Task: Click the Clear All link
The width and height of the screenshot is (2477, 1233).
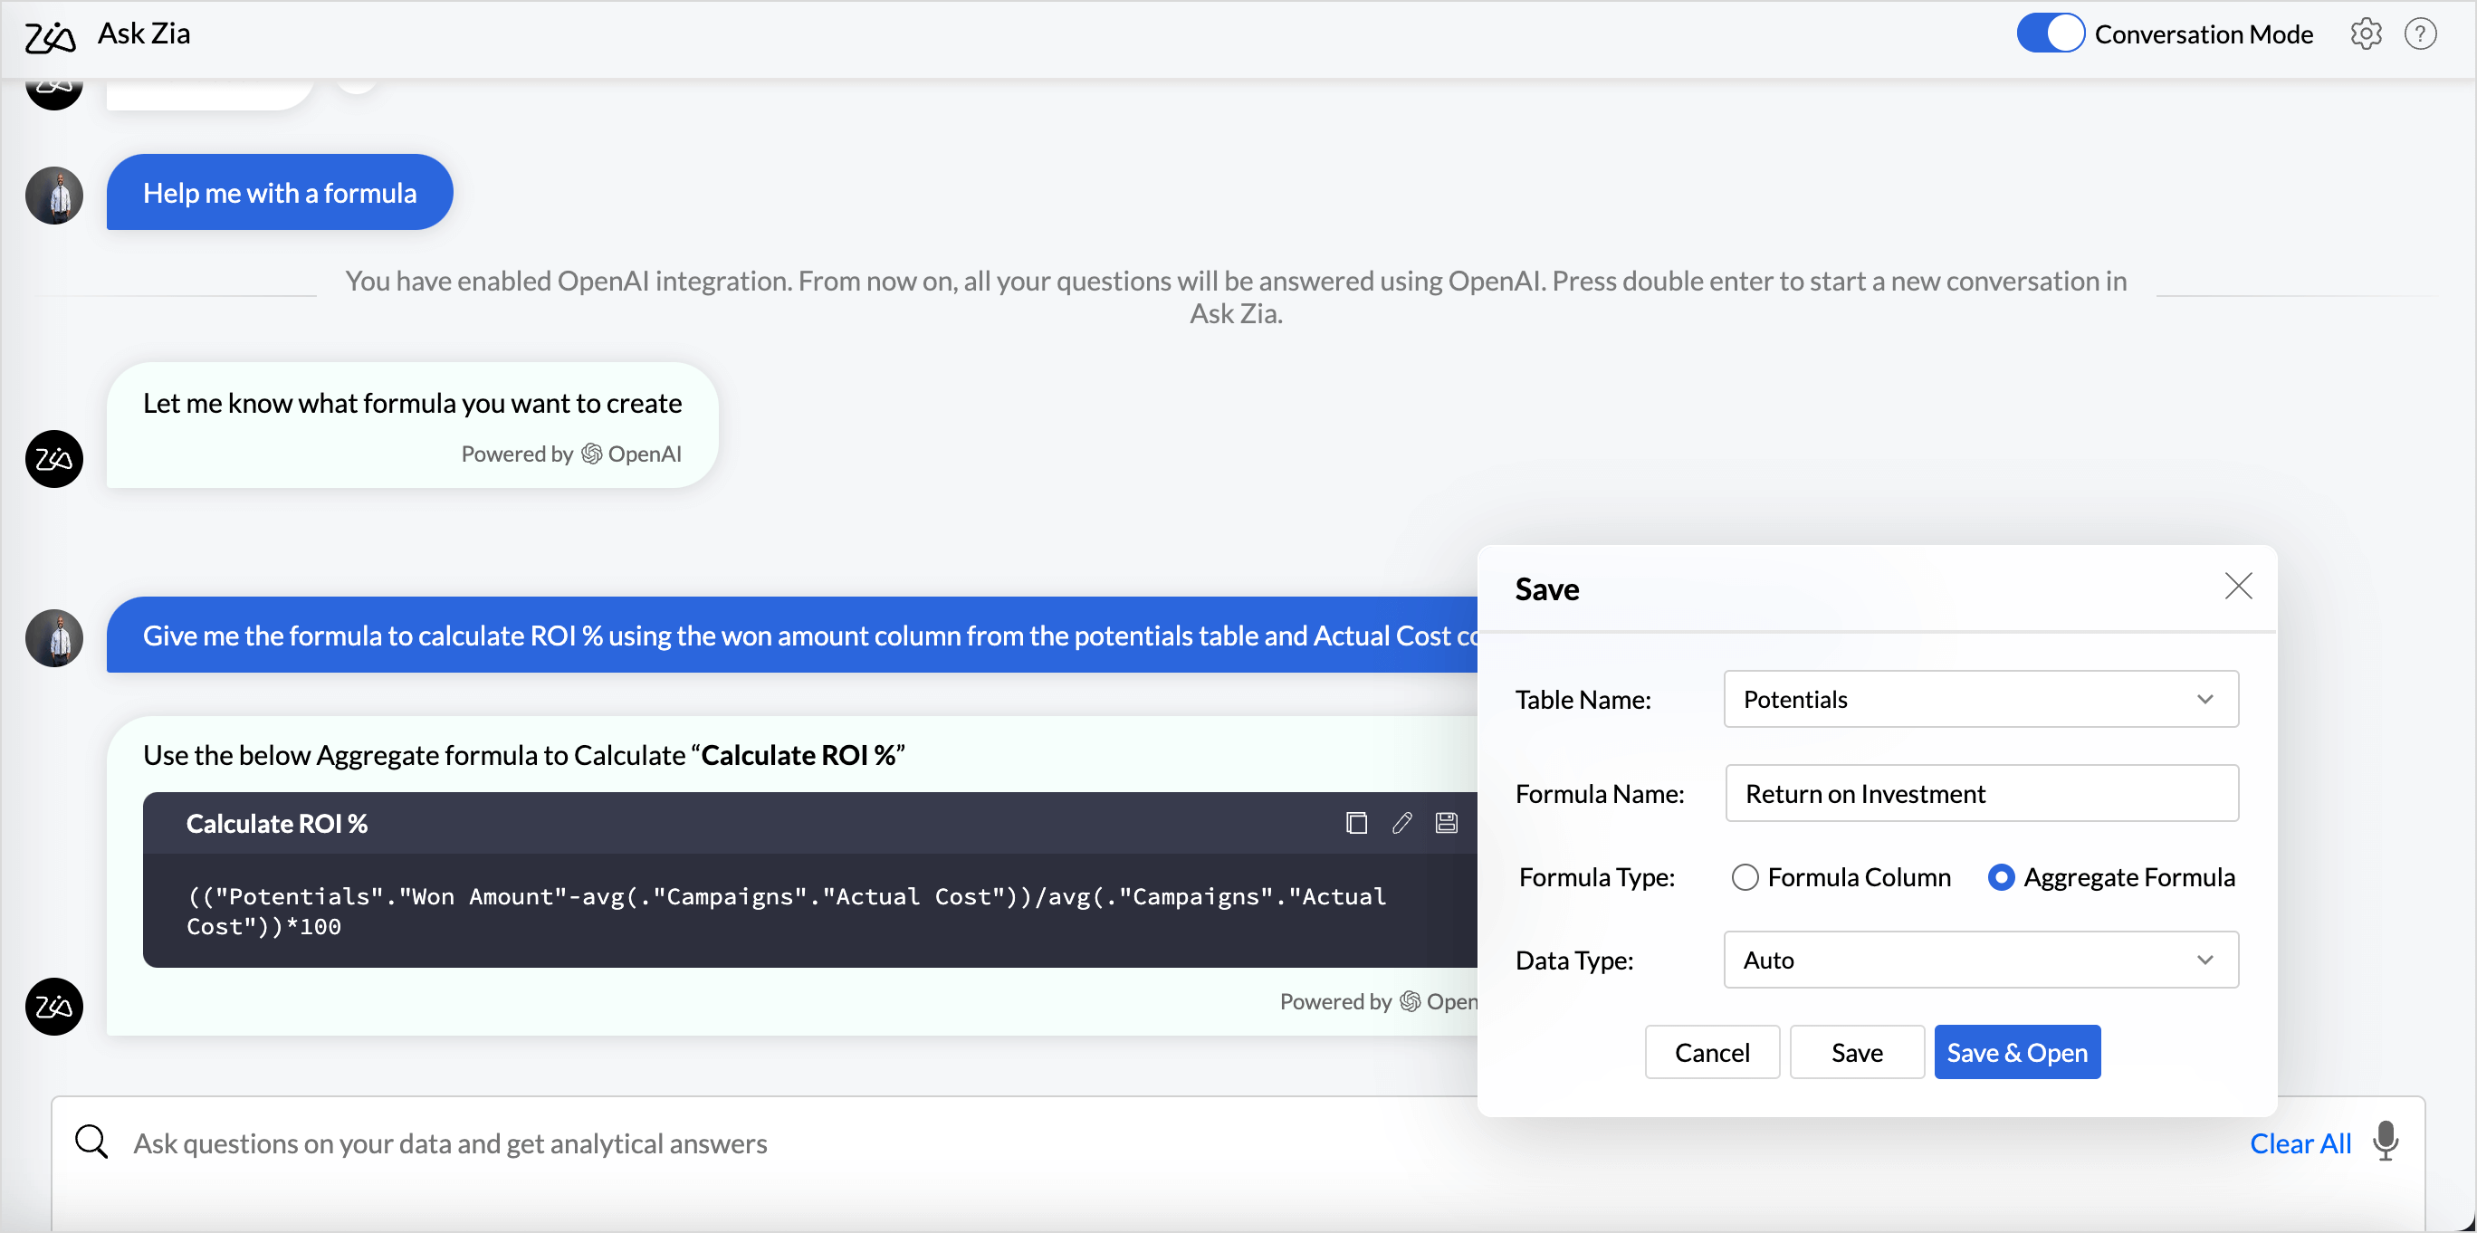Action: point(2300,1142)
